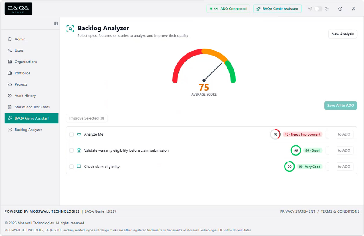Image resolution: width=364 pixels, height=236 pixels.
Task: Click to ADO button for Analyze Me
Action: [x=340, y=134]
